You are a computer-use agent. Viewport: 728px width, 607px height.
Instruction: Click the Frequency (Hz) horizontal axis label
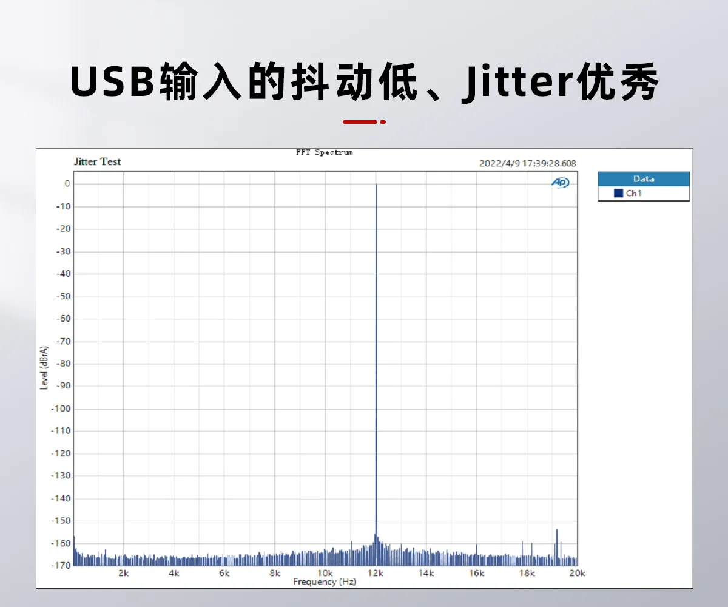(325, 582)
